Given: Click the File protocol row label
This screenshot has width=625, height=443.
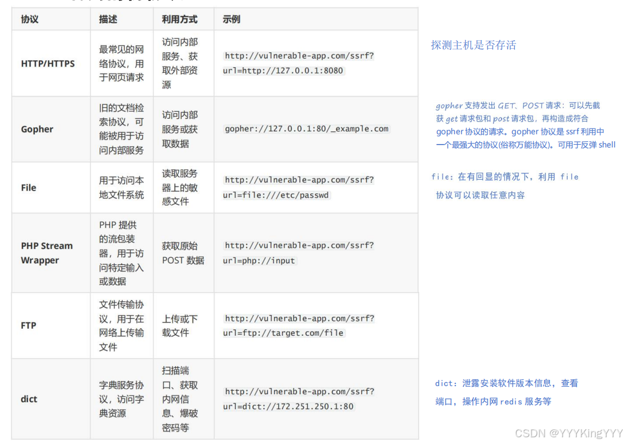Looking at the screenshot, I should tap(28, 187).
